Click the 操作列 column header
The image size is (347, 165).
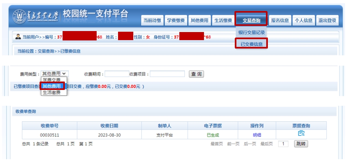(257, 126)
